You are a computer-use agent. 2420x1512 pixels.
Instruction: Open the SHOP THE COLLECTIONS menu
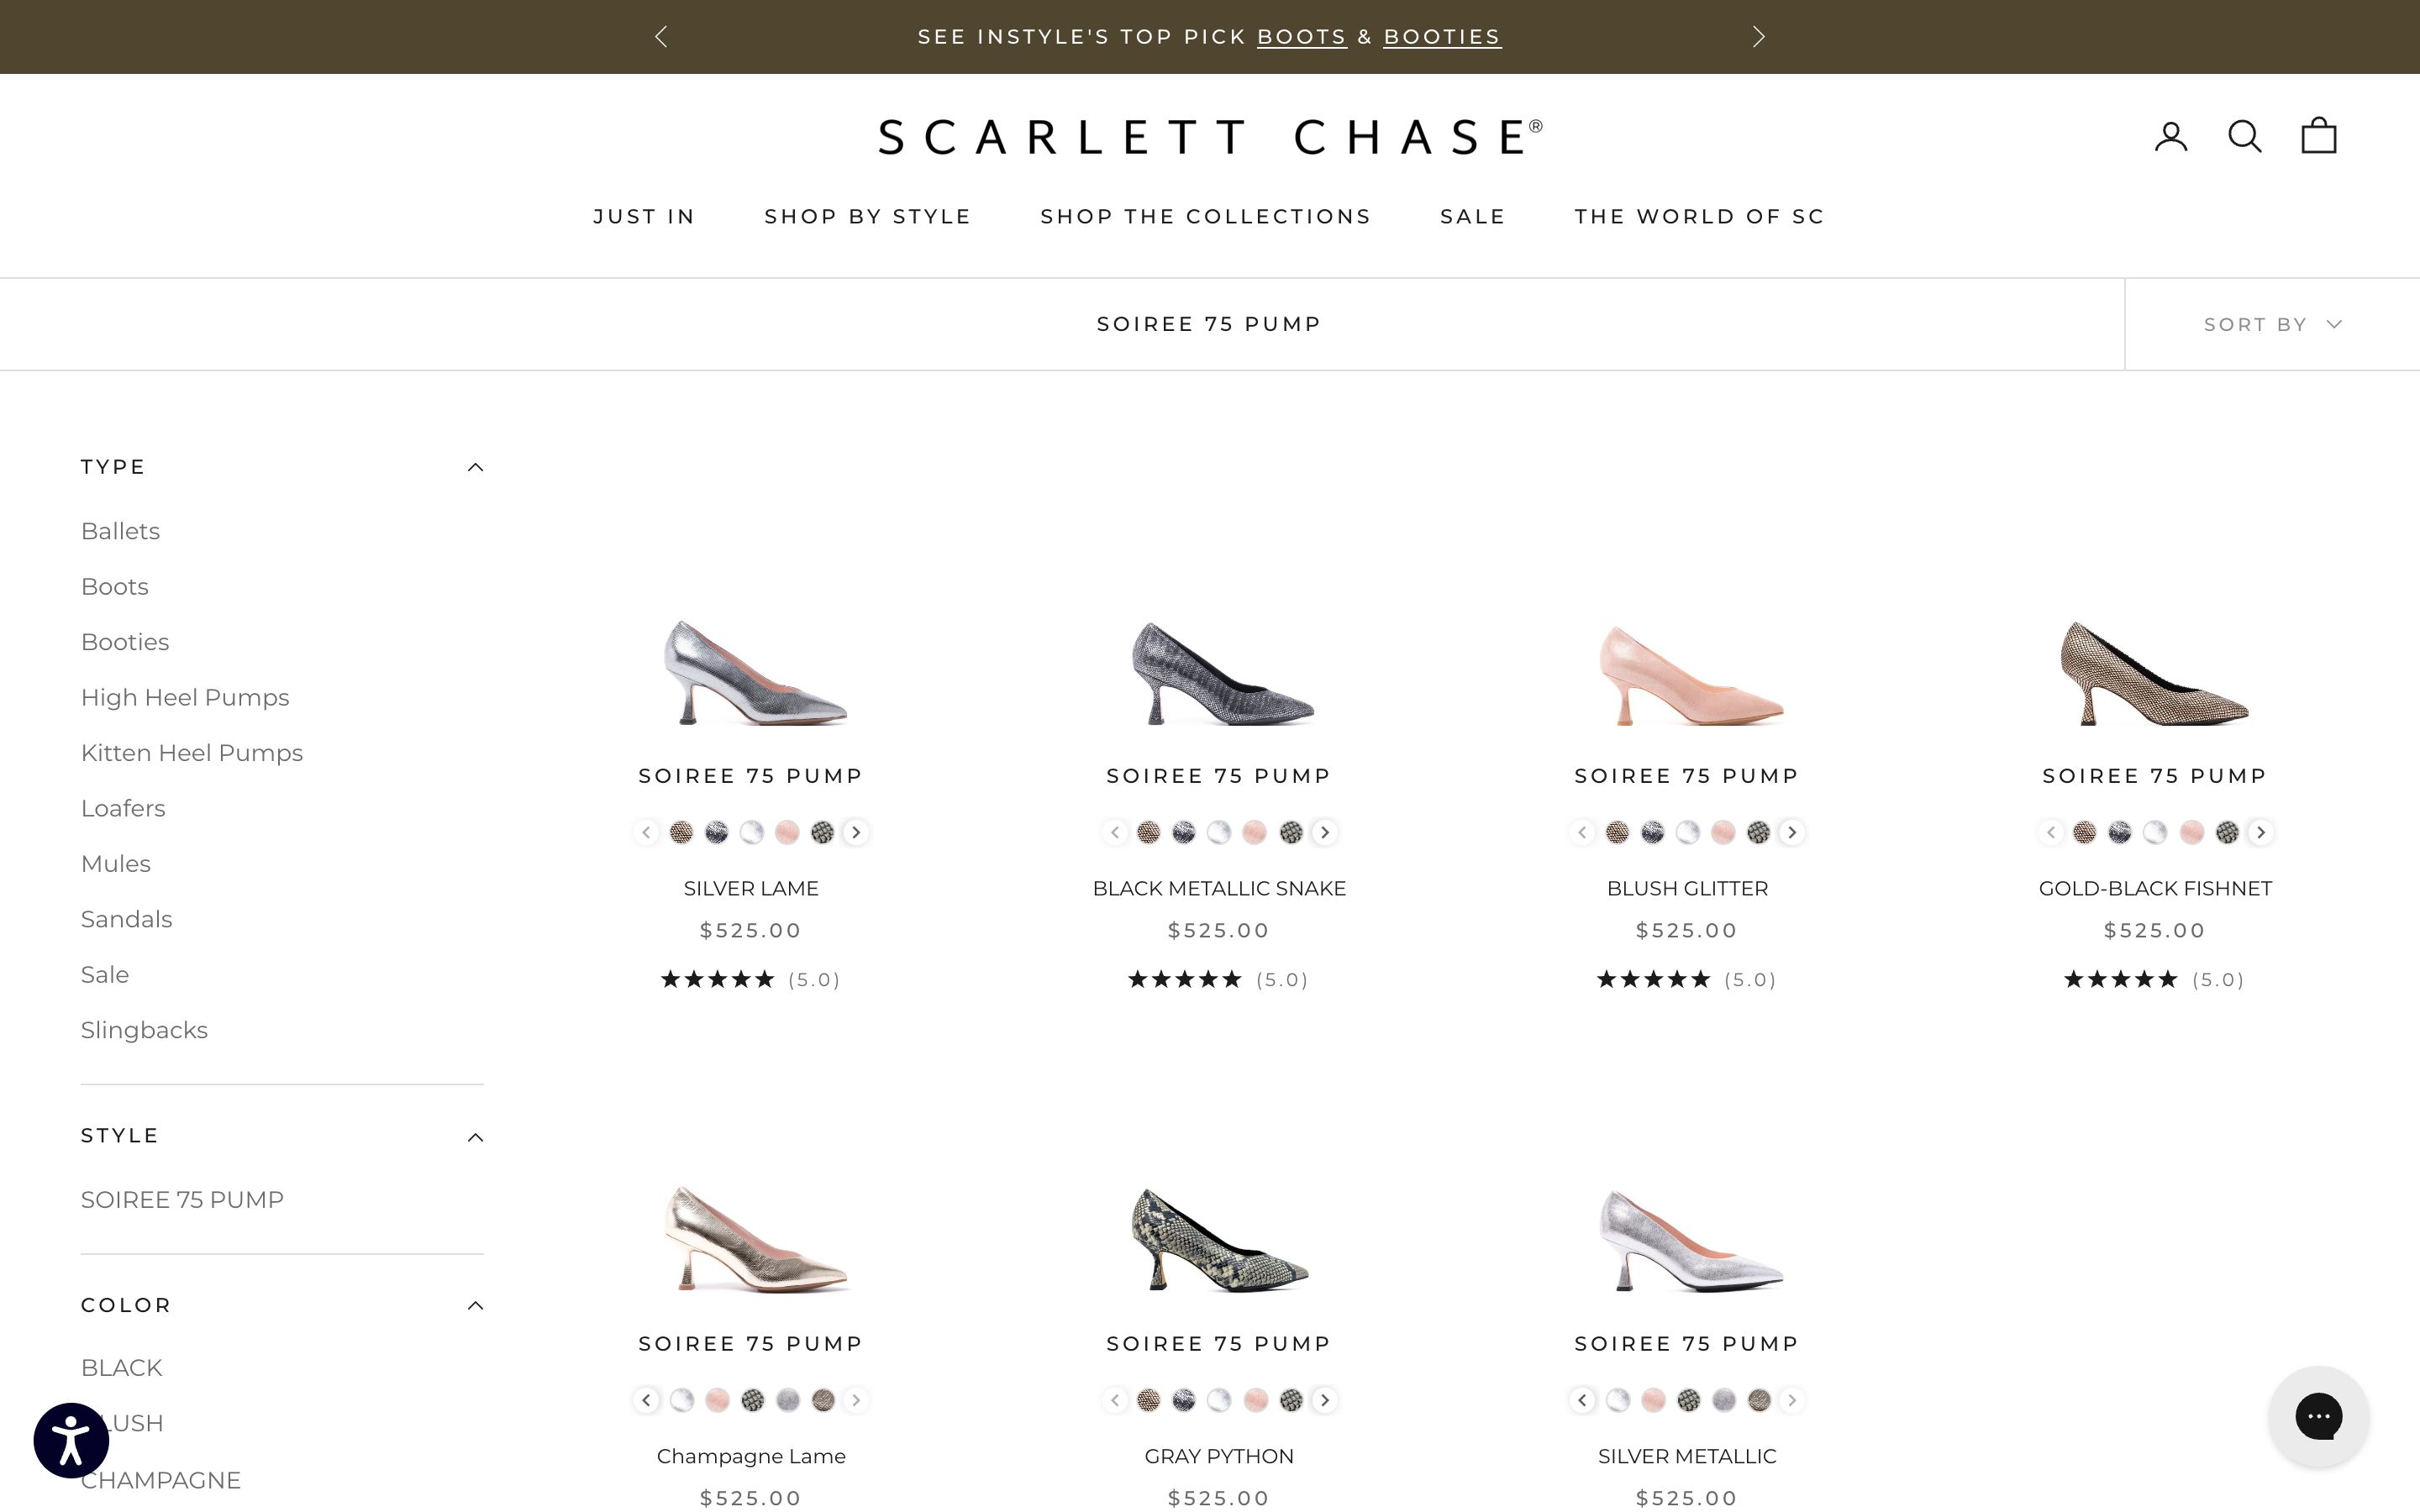pyautogui.click(x=1204, y=216)
